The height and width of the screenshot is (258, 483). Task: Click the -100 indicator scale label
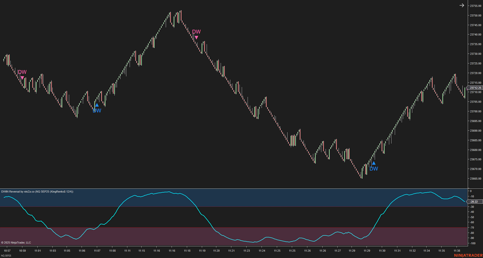(x=472, y=243)
